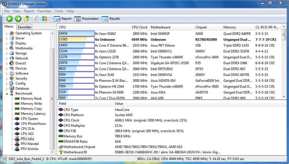Click the results list scrollbar down arrow
The image size is (289, 164).
pyautogui.click(x=284, y=97)
